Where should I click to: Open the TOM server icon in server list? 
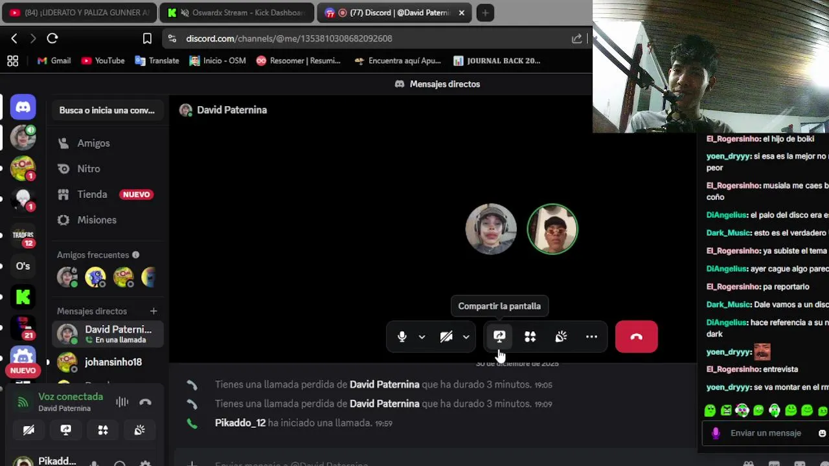[23, 169]
